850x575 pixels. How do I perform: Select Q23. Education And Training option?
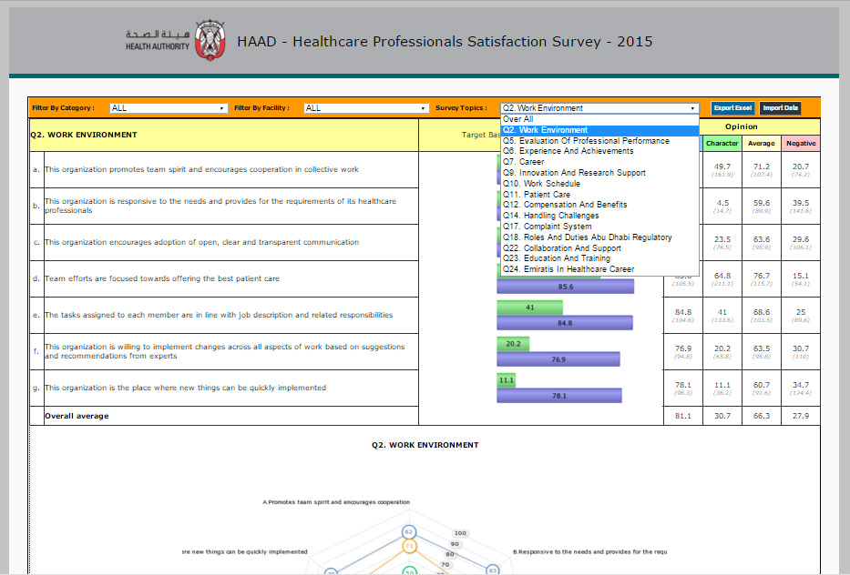click(599, 258)
